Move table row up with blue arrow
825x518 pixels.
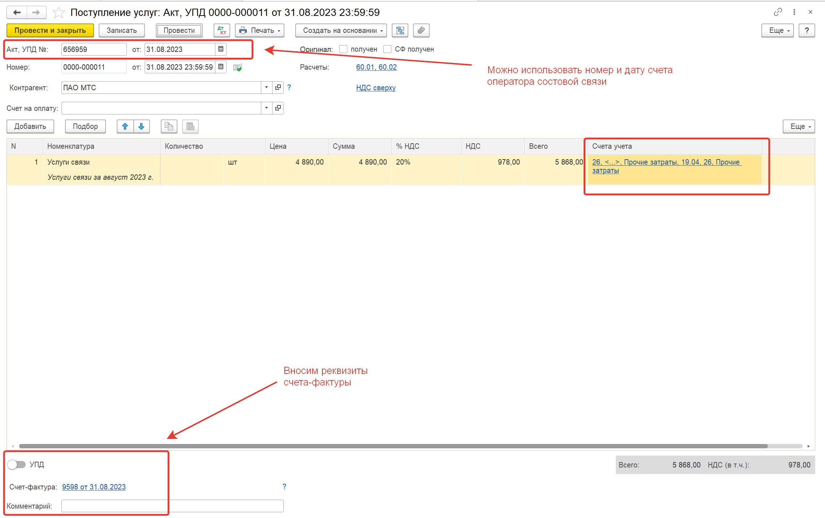[x=125, y=126]
